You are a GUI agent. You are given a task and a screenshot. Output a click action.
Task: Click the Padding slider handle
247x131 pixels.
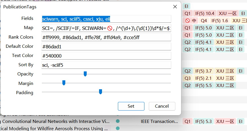[101, 92]
